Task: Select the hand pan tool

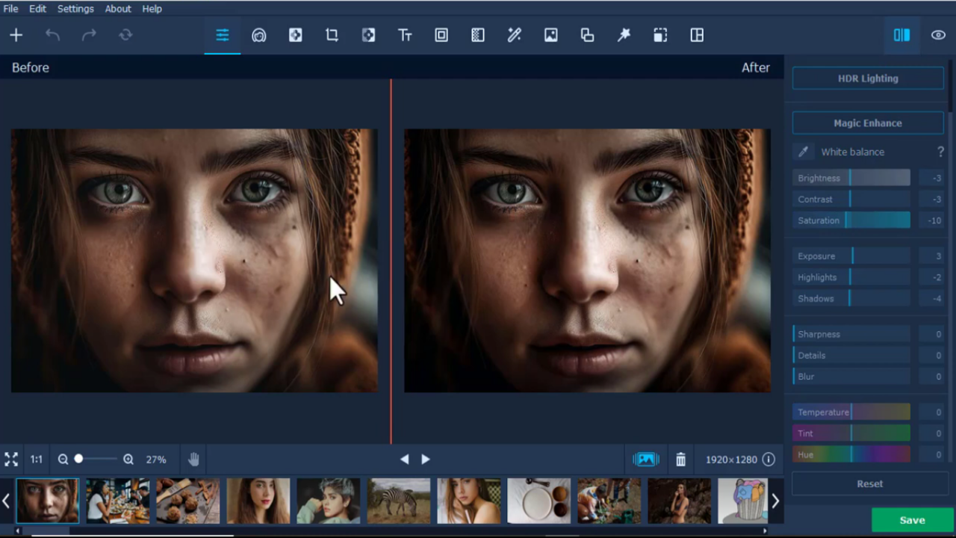Action: click(193, 460)
